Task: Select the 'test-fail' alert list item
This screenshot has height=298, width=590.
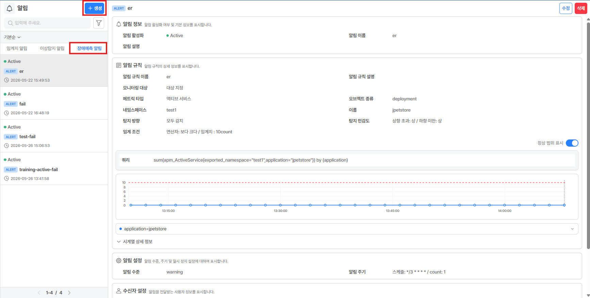Action: (54, 136)
